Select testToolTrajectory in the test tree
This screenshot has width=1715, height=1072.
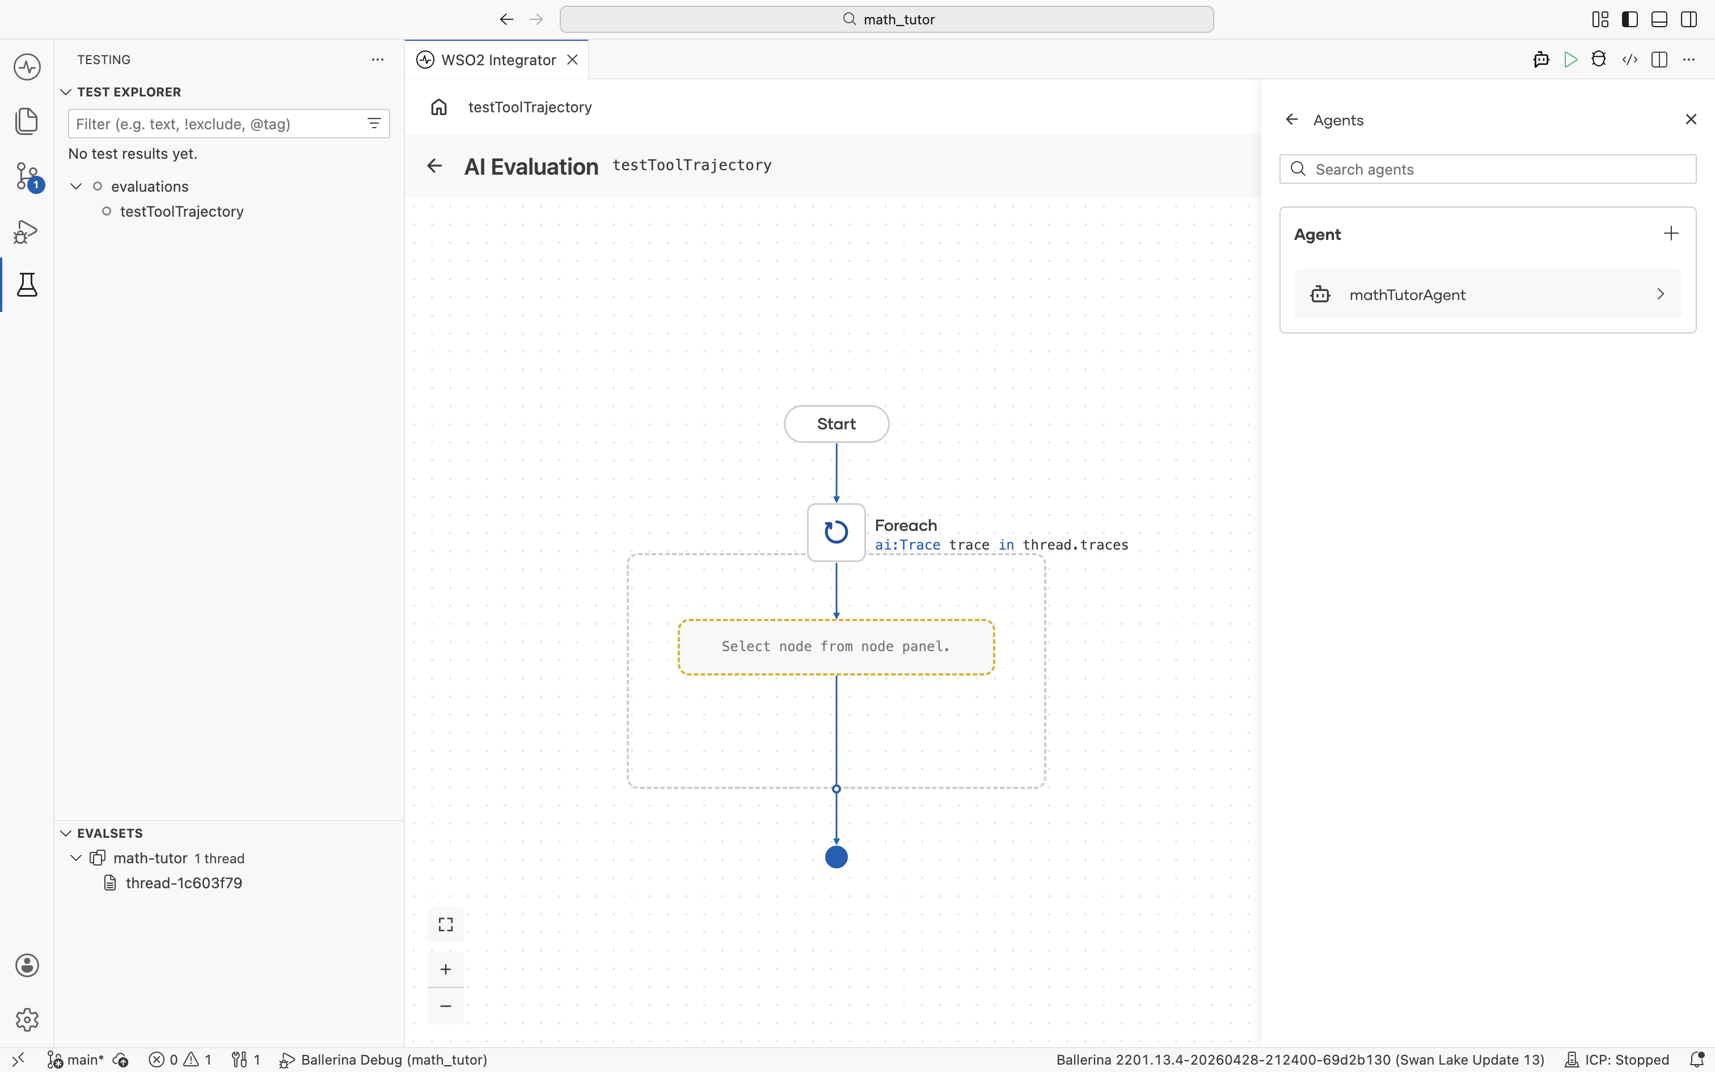(x=181, y=211)
